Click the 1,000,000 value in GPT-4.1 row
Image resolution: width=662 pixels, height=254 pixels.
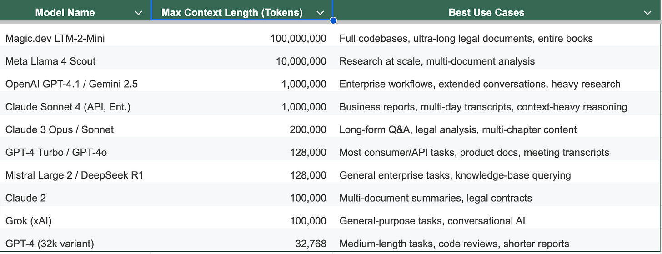[304, 84]
